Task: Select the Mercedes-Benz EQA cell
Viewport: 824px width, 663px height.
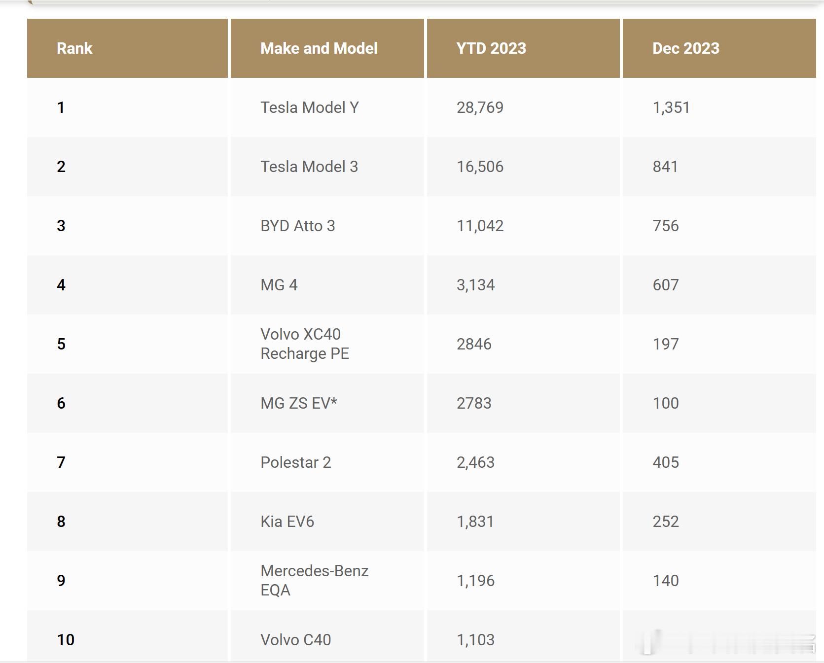Action: pyautogui.click(x=327, y=581)
